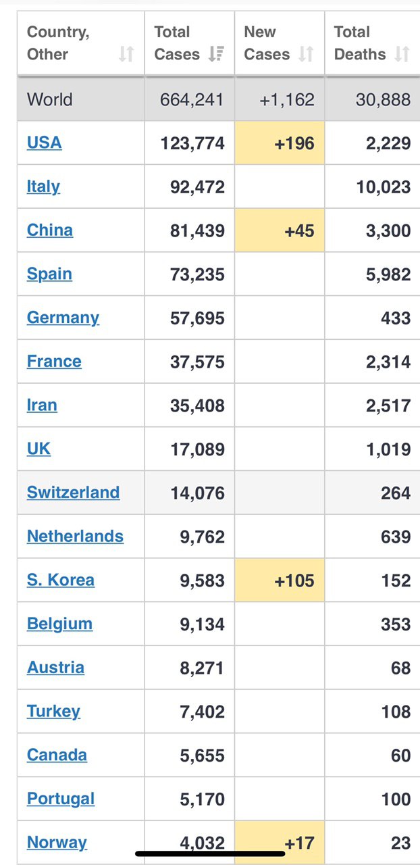Open the Turkey country link

pos(53,712)
